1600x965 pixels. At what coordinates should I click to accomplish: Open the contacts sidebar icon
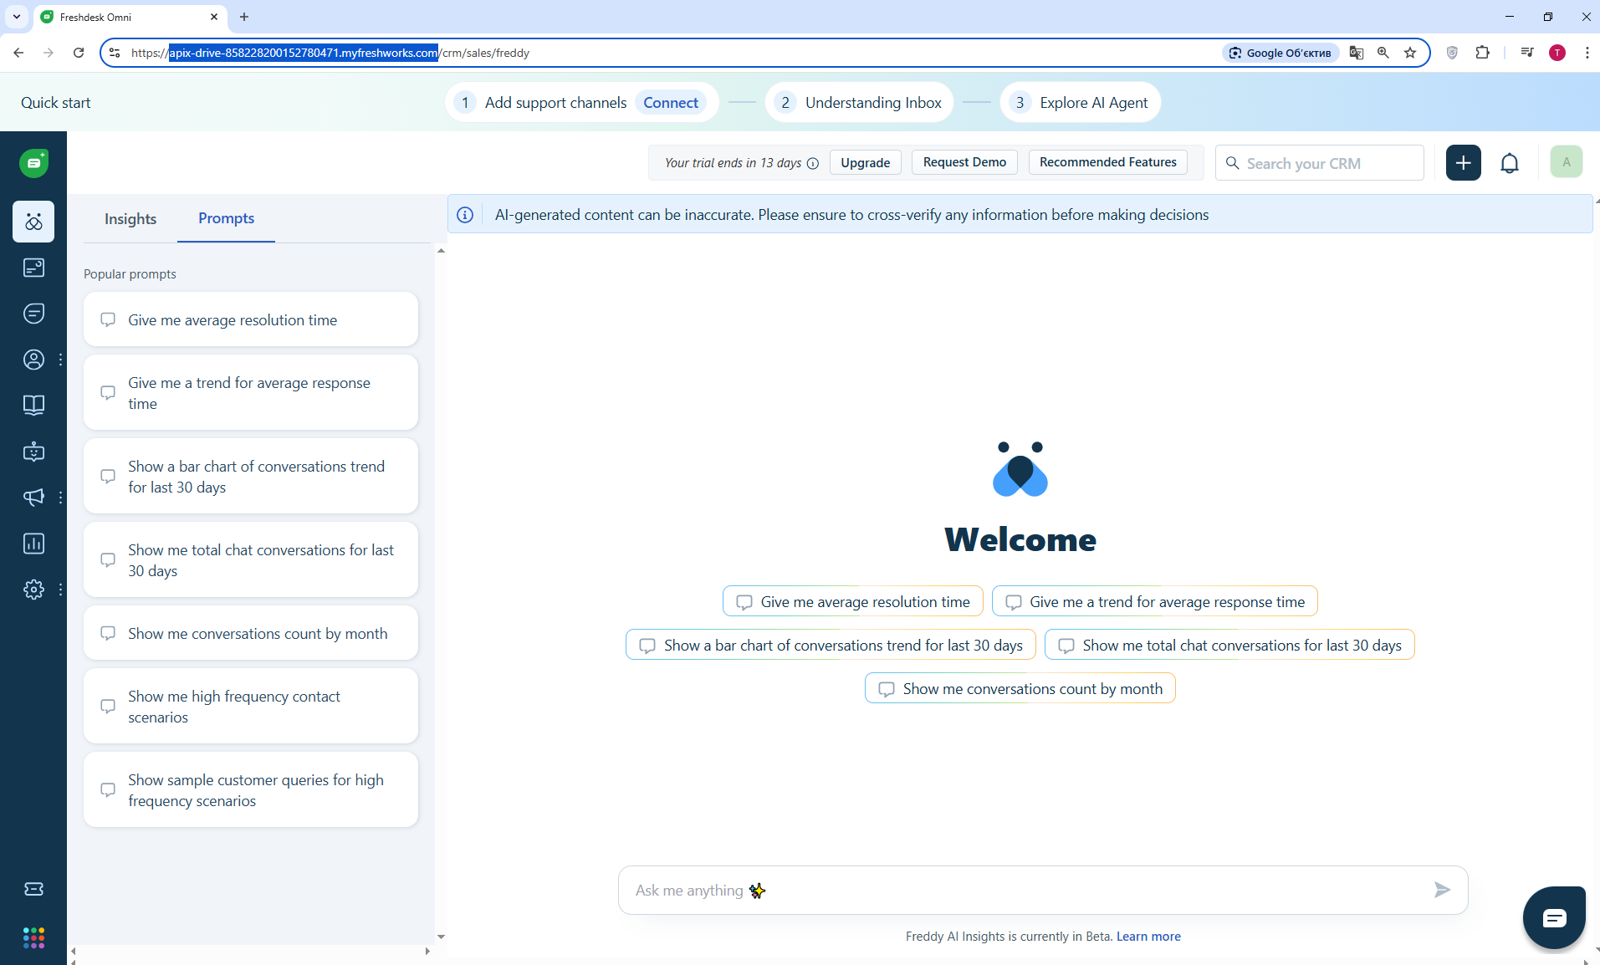click(x=33, y=360)
